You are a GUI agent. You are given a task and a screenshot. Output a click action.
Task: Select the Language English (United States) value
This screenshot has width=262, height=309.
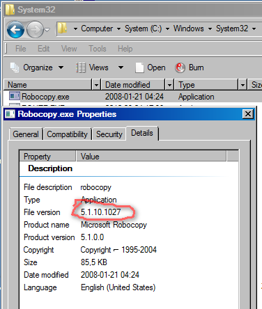coord(118,287)
